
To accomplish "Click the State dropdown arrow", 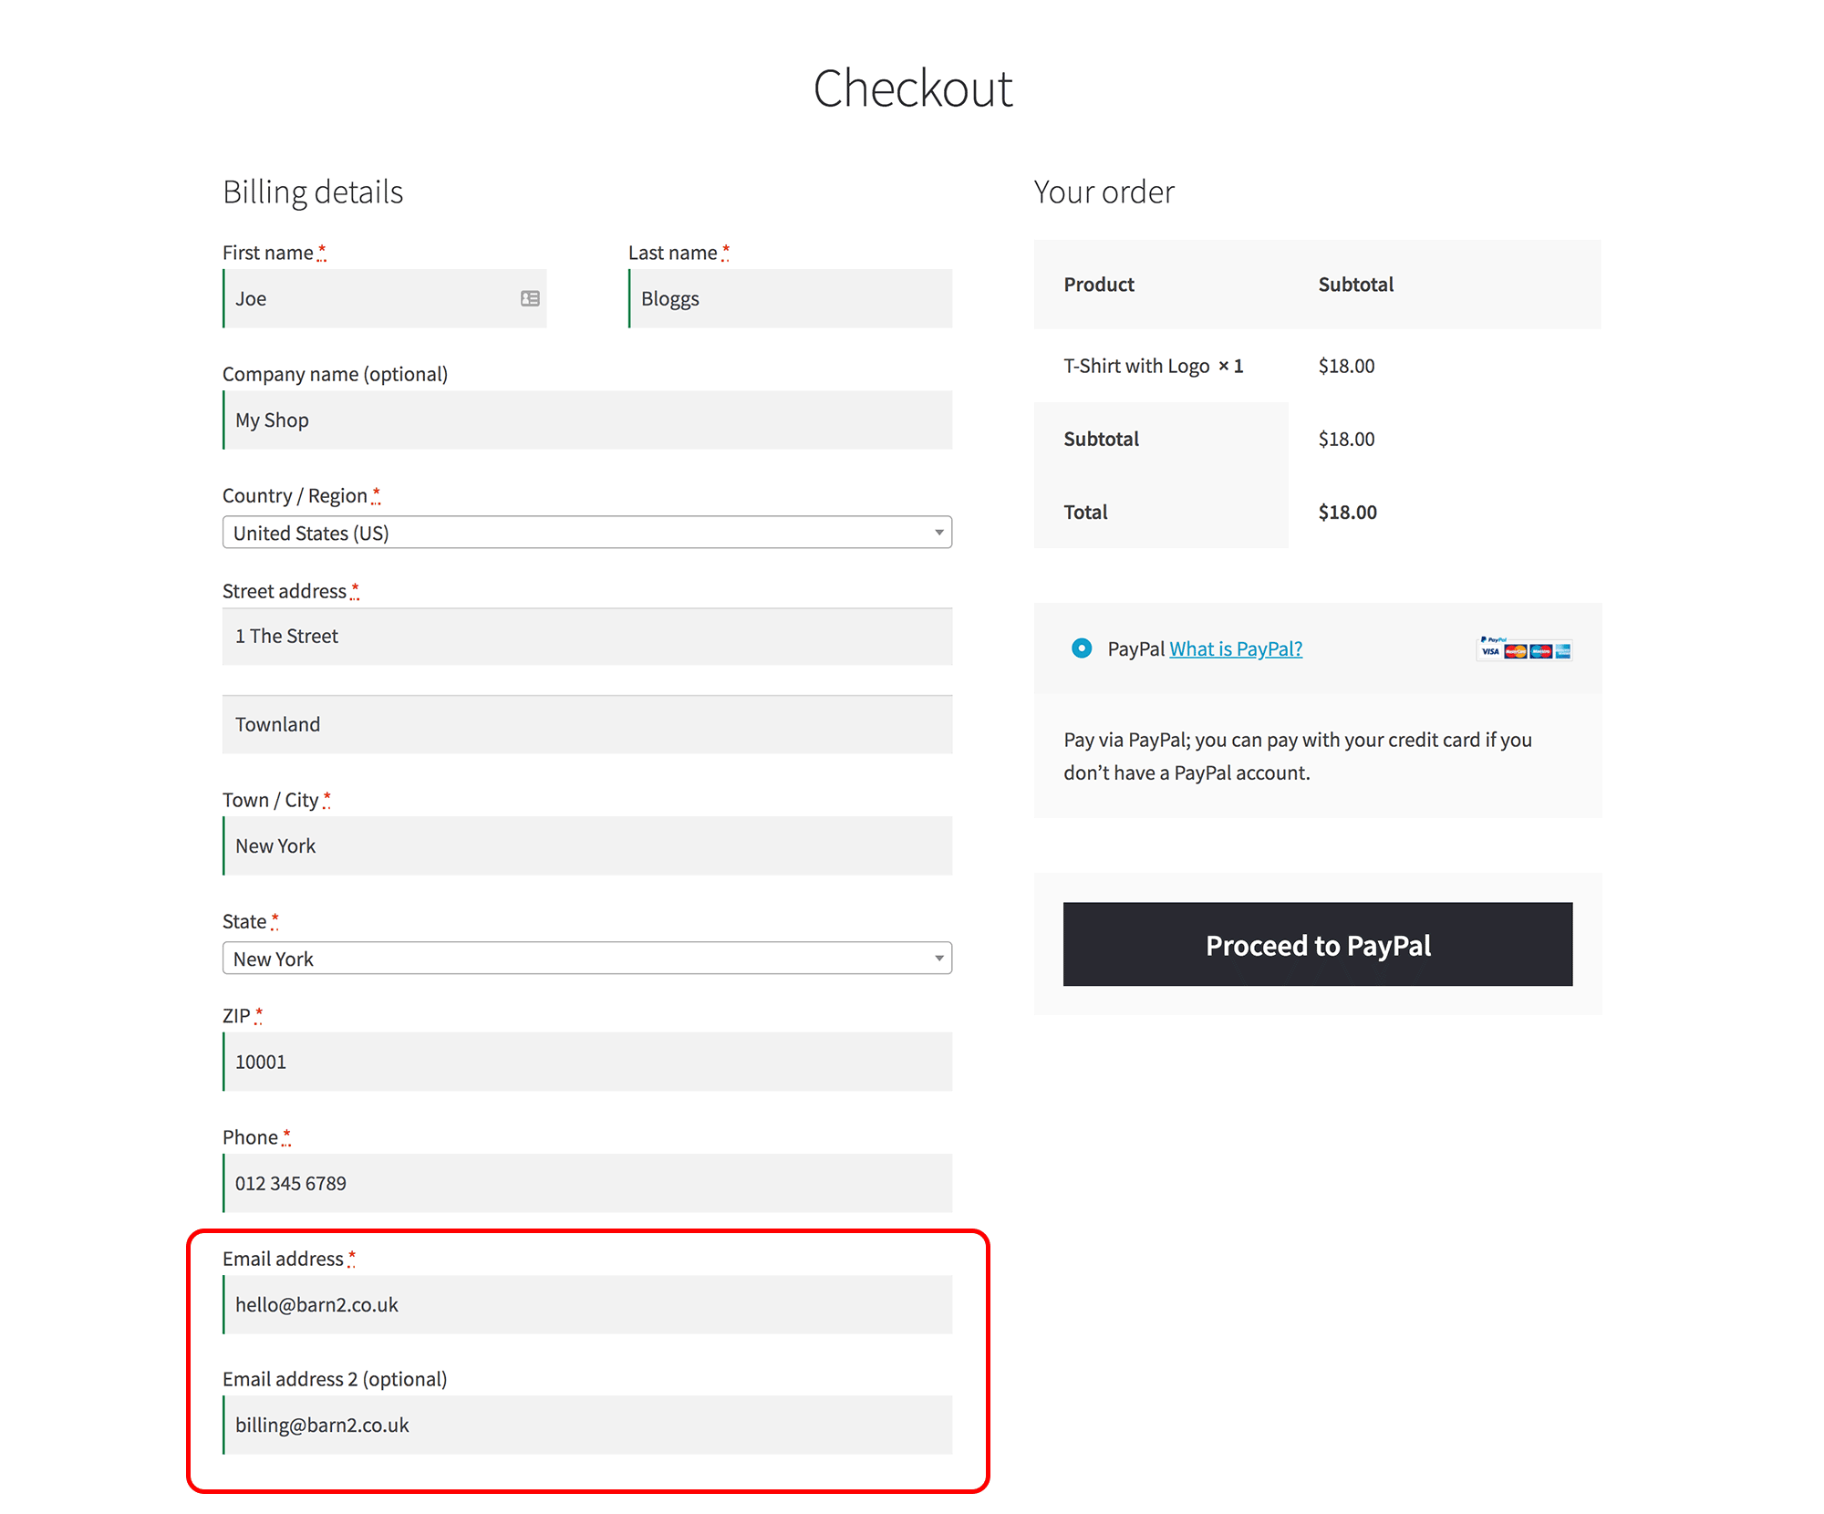I will coord(938,959).
